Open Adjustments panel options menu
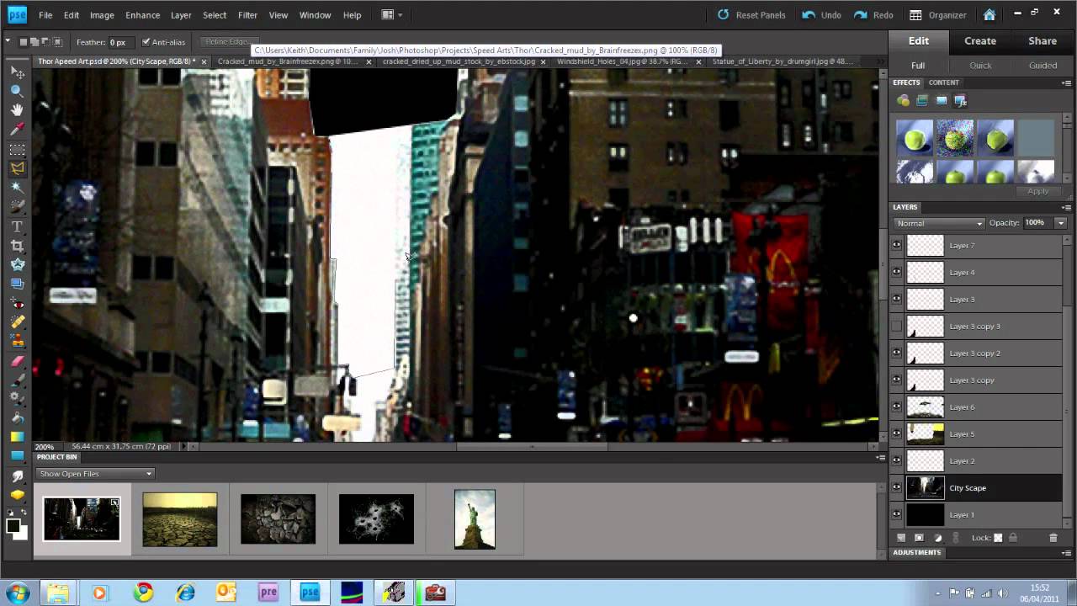 pos(1068,552)
